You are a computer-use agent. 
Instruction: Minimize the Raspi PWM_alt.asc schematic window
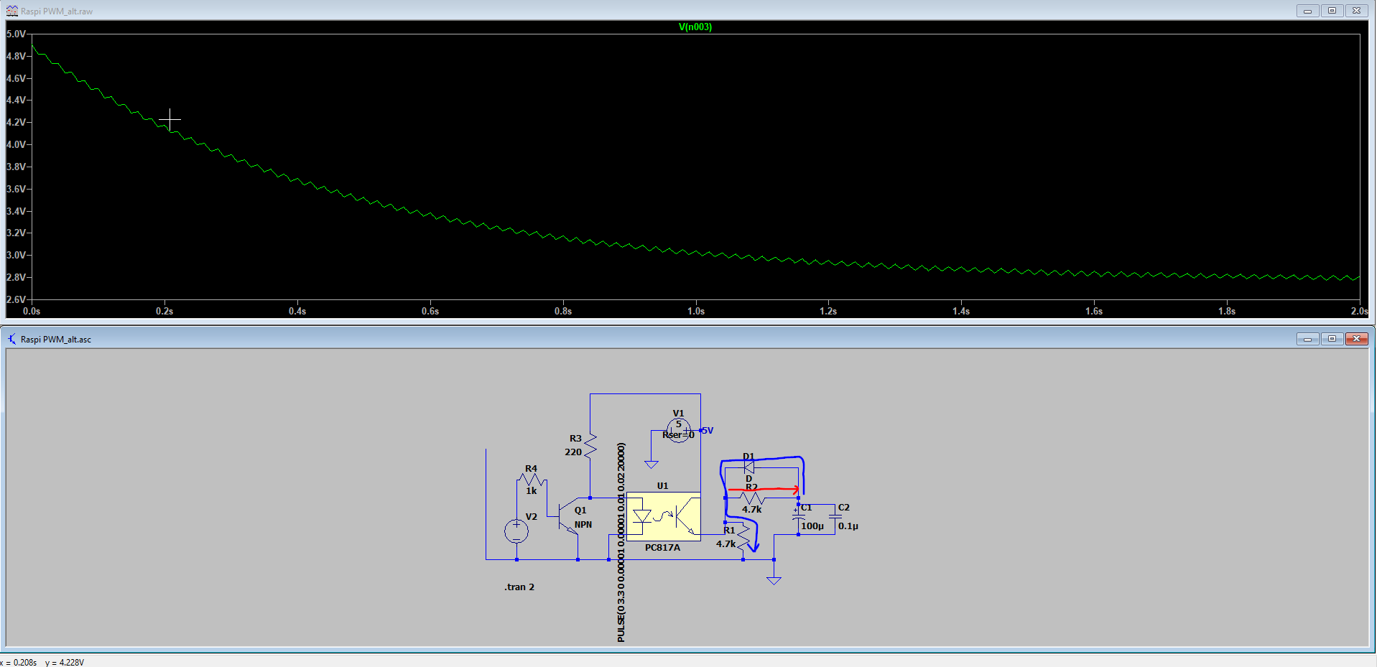(1307, 339)
